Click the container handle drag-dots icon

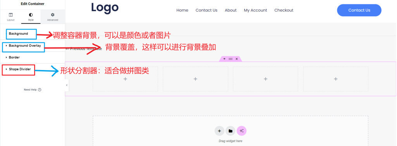coord(230,59)
